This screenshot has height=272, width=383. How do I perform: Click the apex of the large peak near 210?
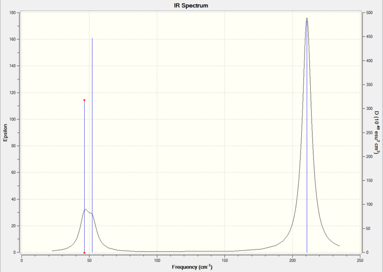pos(307,18)
